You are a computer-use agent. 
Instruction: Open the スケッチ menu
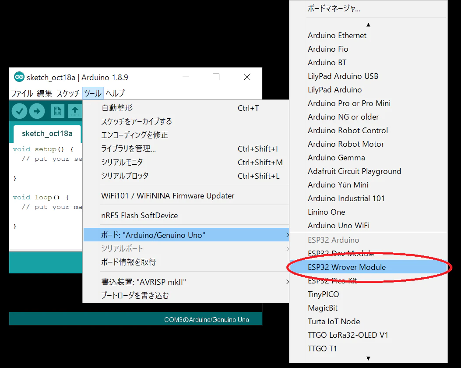[68, 93]
